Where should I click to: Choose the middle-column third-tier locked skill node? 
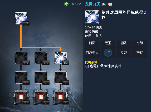[41, 78]
